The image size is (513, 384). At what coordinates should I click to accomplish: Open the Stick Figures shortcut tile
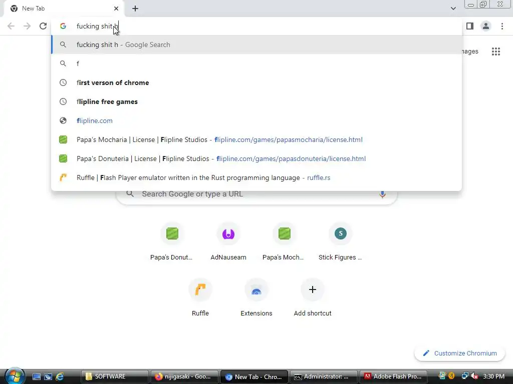click(x=340, y=241)
